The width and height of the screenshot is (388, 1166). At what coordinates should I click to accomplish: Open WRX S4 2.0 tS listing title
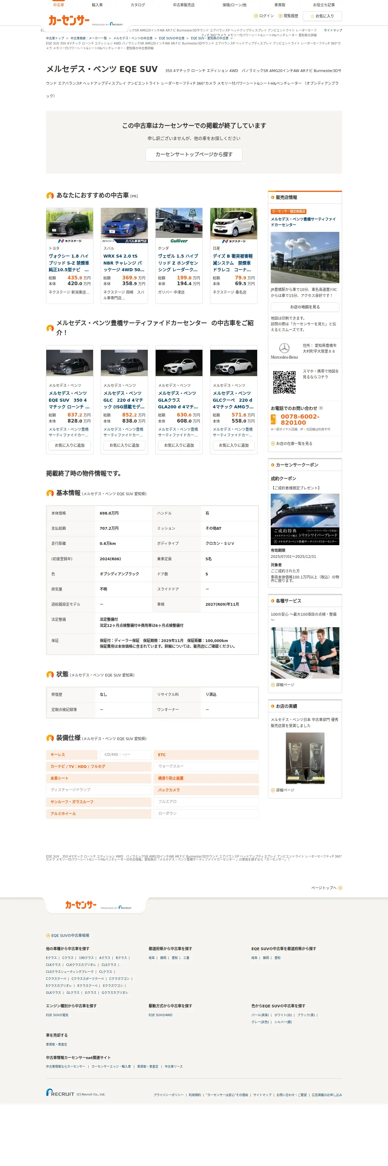coord(124,262)
